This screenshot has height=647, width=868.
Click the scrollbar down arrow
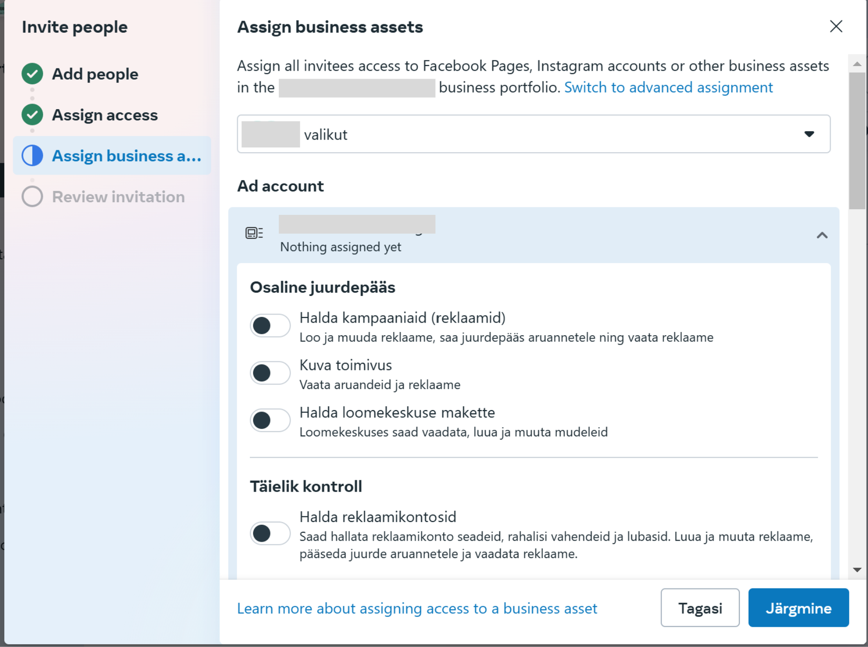click(x=857, y=570)
